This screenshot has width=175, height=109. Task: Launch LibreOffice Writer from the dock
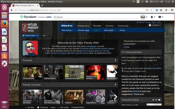click(4, 32)
